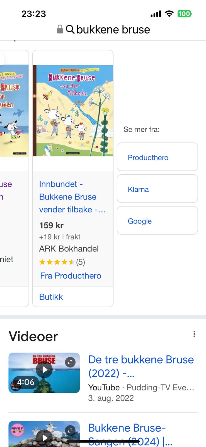Open De tre bukkene Bruse (2022) video title
The image size is (206, 447).
(x=141, y=366)
